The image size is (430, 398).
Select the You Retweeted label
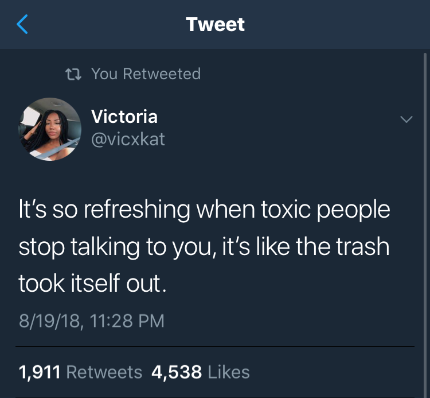tap(146, 74)
